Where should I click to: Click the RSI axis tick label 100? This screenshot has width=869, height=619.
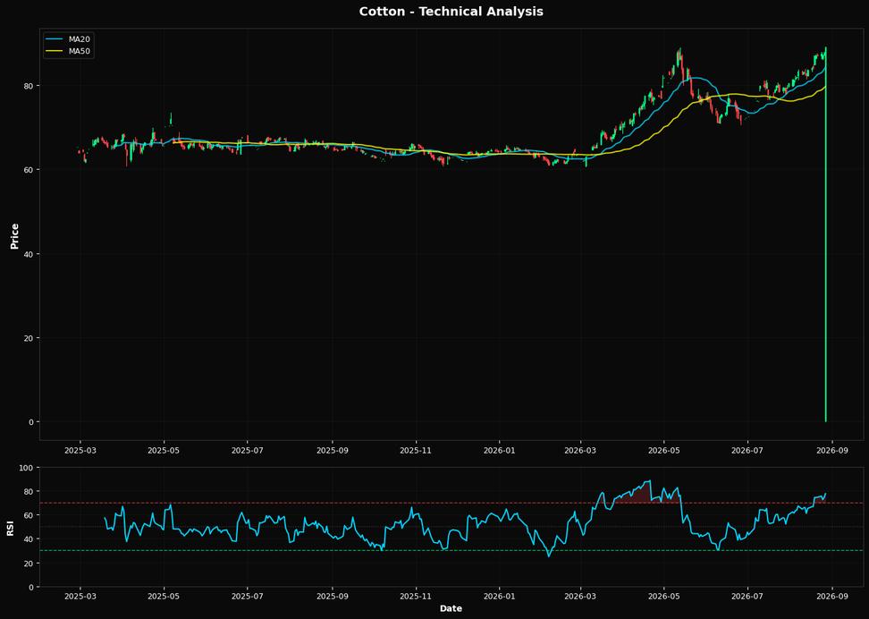(27, 468)
